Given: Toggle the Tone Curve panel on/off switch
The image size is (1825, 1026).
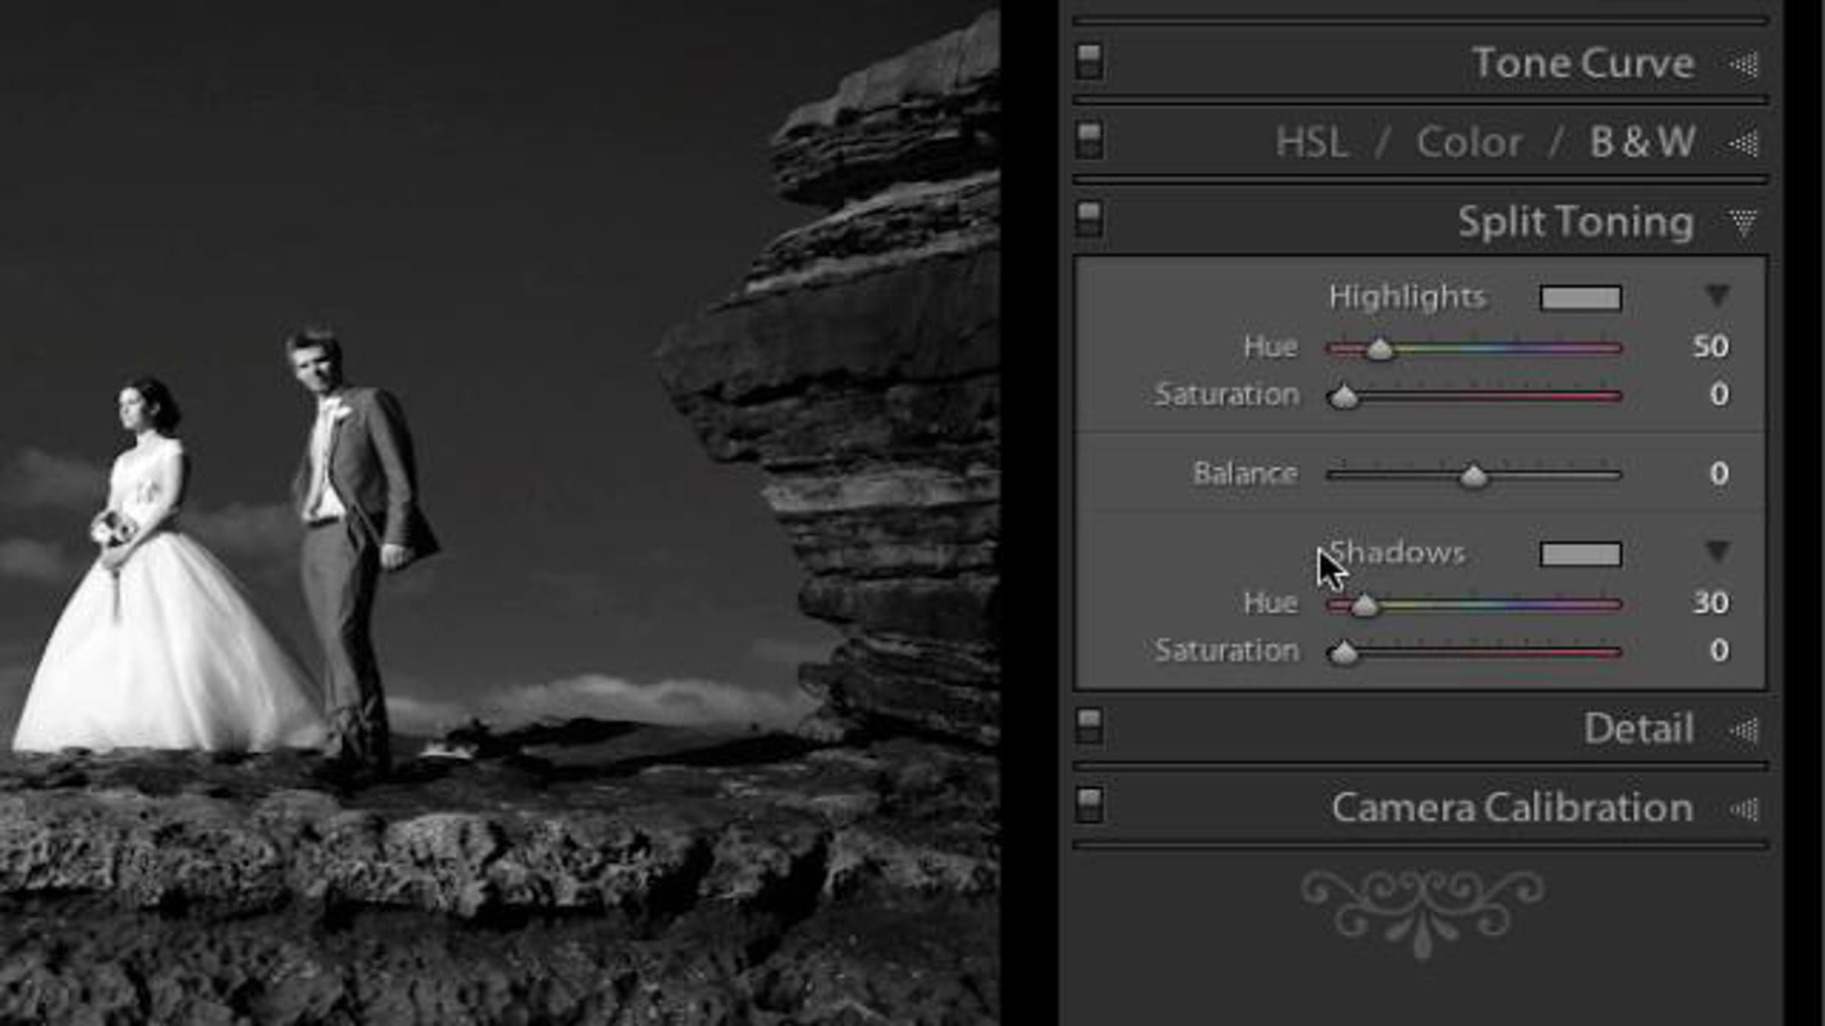Looking at the screenshot, I should (1089, 62).
